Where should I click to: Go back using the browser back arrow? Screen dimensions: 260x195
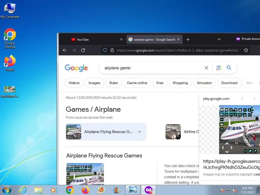point(65,50)
